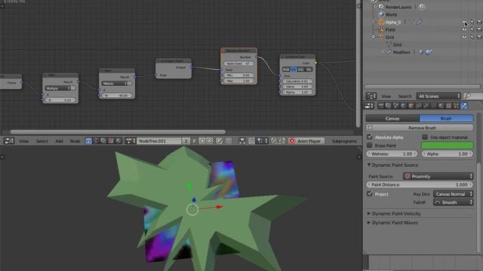Switch to Object properties tab icon
The image size is (483, 271).
(411, 106)
